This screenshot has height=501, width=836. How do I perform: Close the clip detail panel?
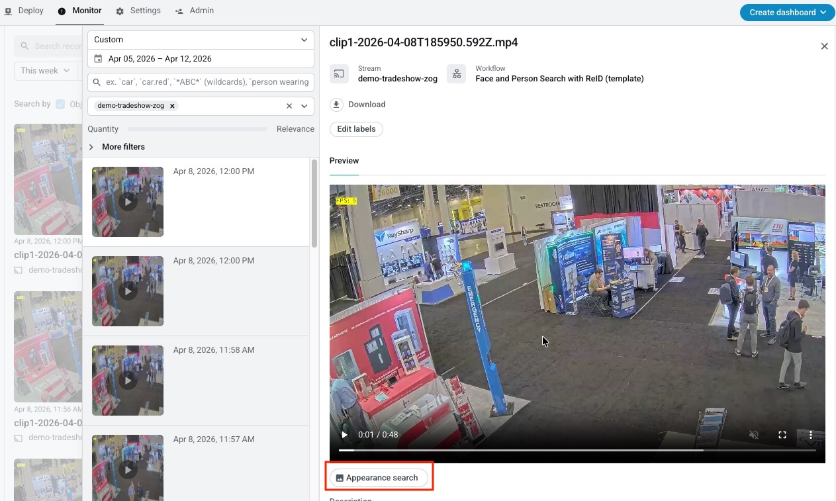click(x=824, y=46)
